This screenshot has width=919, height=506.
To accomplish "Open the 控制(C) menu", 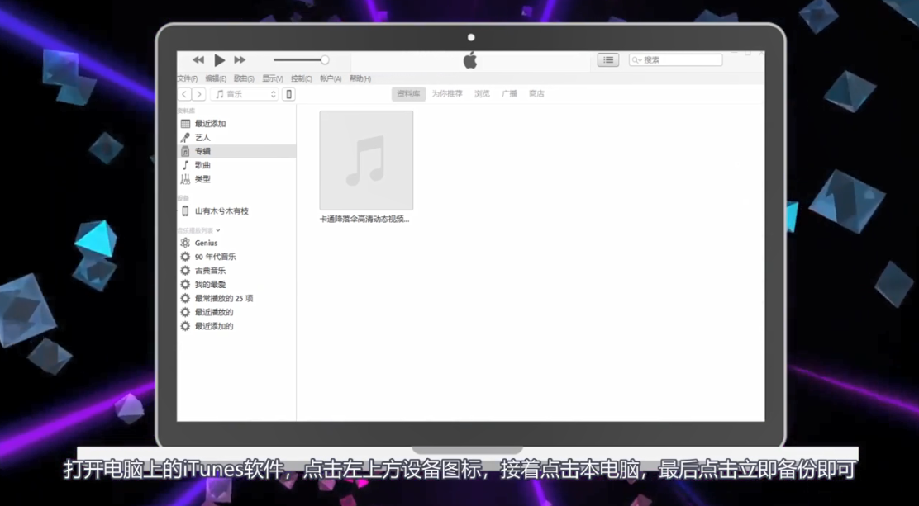I will point(302,78).
